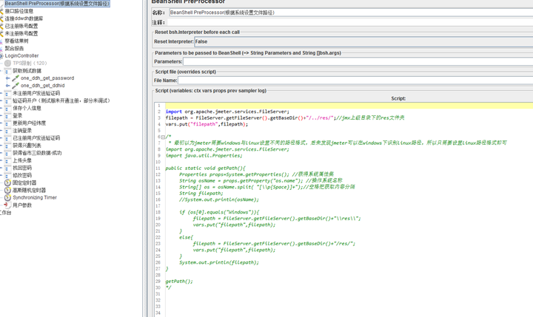Viewport: 533px width, 317px height.
Task: Click controller icon beside 登录
Action: click(8, 116)
